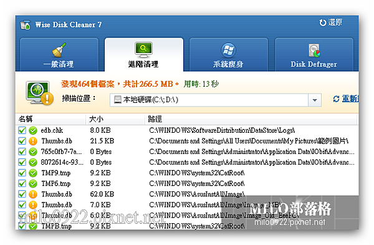The image size is (374, 245).
Task: Uncheck the TMP9.tmp checkbox
Action: [22, 173]
